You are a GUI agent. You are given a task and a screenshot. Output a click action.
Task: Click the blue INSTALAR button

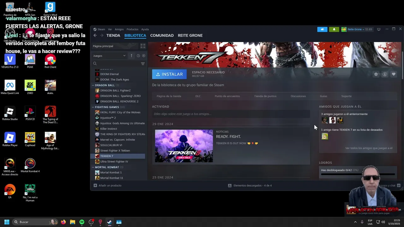coord(169,74)
